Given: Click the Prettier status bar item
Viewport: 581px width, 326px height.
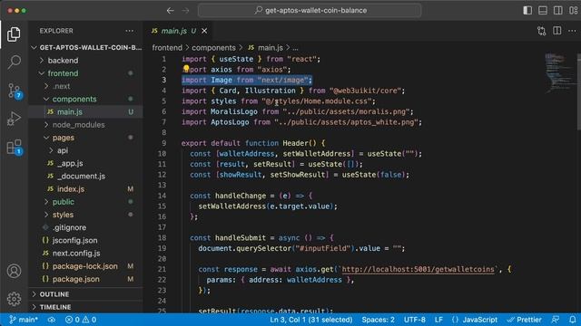Looking at the screenshot, I should 525,320.
